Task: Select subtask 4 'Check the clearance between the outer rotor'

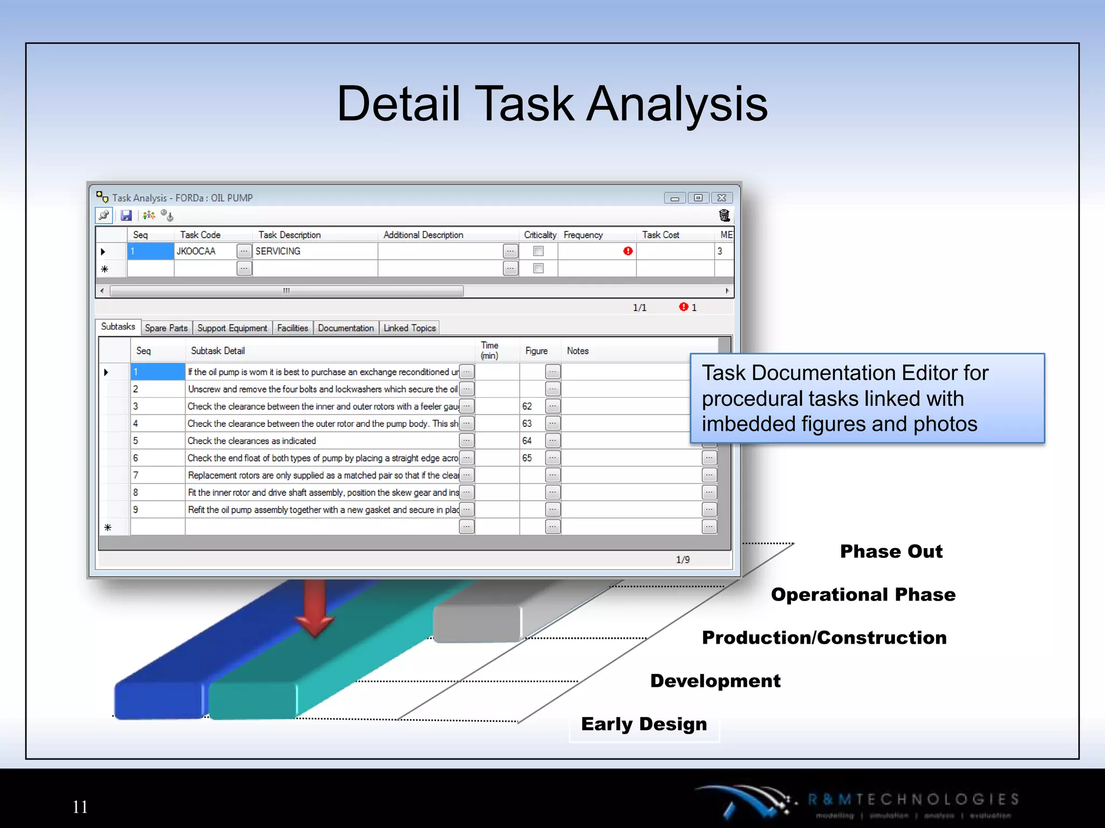Action: [323, 424]
